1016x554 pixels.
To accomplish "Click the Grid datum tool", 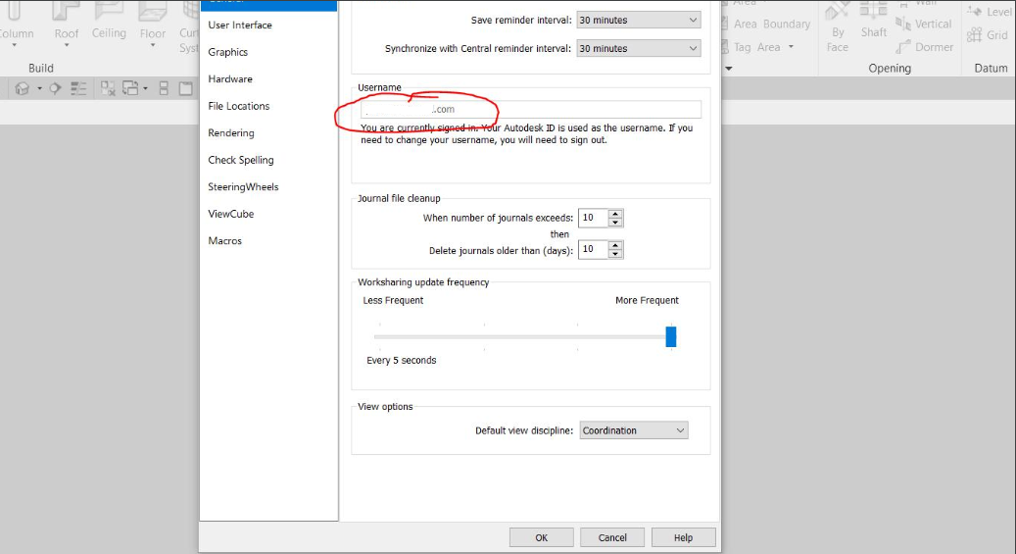I will pos(988,35).
